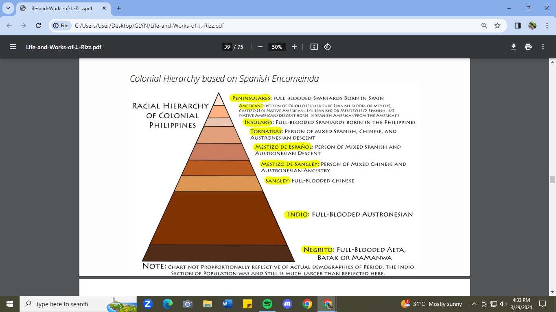Print the PDF document
This screenshot has height=312, width=556.
coord(528,47)
